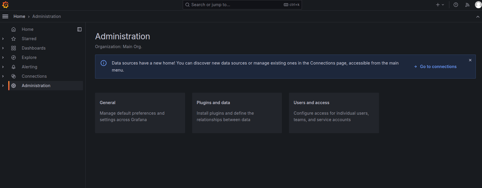Click the Dashboards grid icon

14,48
